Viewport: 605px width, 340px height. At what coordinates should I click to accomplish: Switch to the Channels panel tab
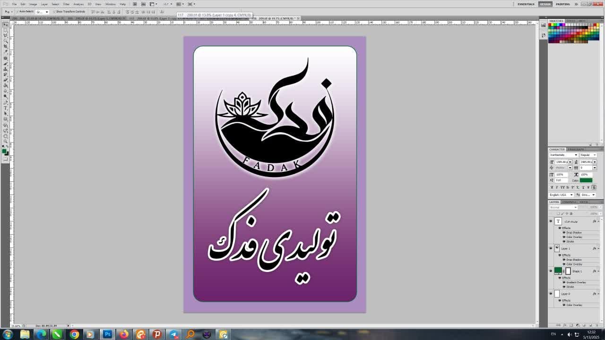coord(569,202)
